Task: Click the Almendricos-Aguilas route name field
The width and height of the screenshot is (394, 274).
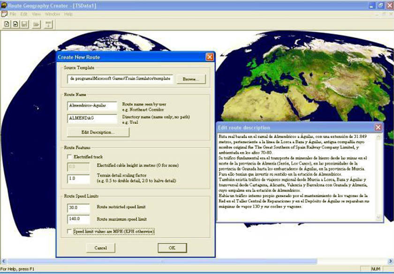Action: click(x=92, y=106)
